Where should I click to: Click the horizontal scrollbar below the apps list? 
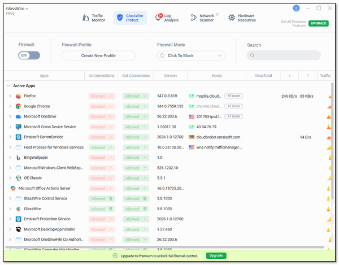tap(165, 247)
